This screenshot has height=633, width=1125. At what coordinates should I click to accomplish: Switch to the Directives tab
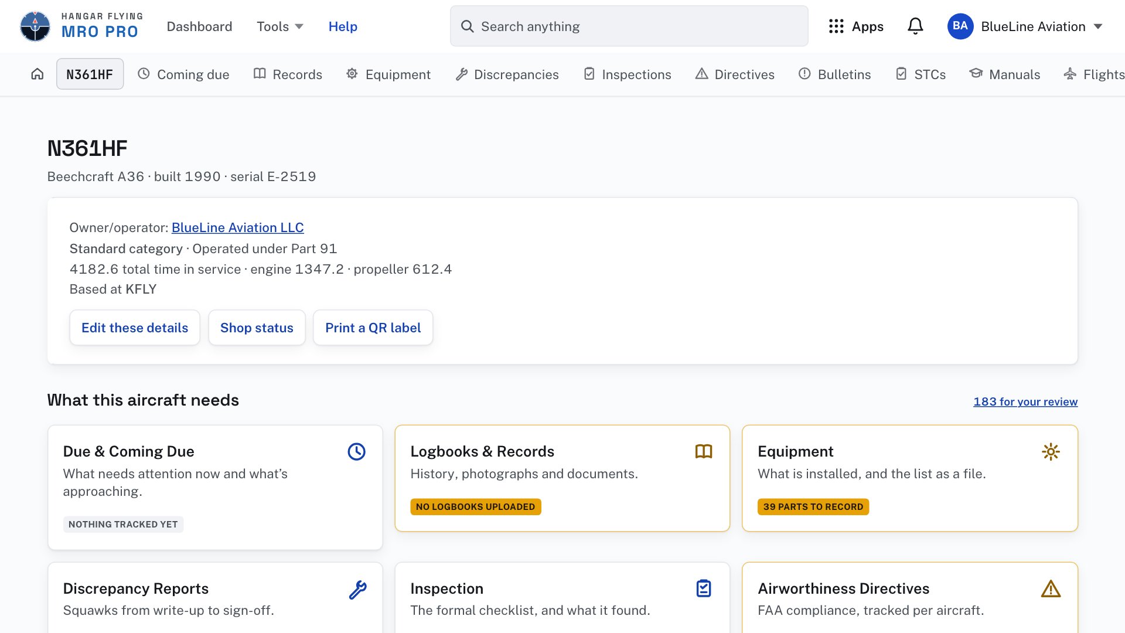pos(735,74)
